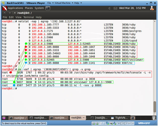Open the System menu
The image size is (158, 126).
[39, 8]
